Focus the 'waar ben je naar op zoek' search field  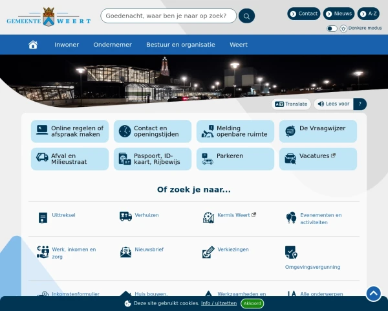pyautogui.click(x=169, y=16)
